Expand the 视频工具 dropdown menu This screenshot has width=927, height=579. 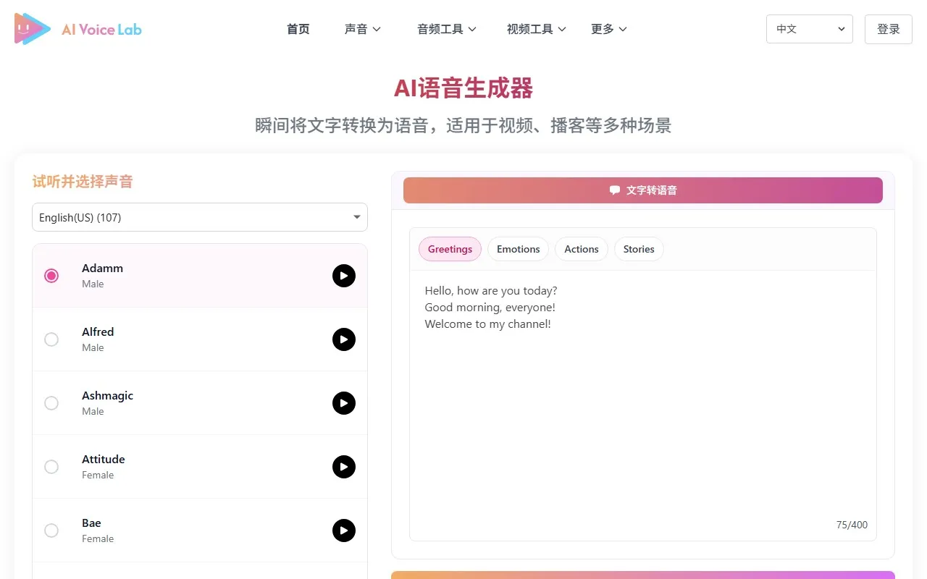[x=536, y=29]
